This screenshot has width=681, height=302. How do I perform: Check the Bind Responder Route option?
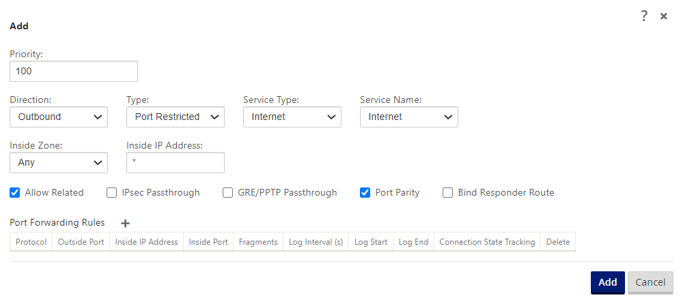tap(448, 193)
